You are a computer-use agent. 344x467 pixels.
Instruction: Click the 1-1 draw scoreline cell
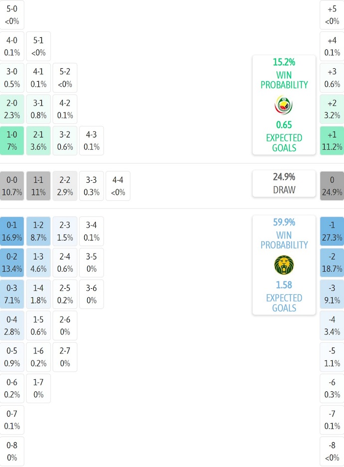point(38,186)
